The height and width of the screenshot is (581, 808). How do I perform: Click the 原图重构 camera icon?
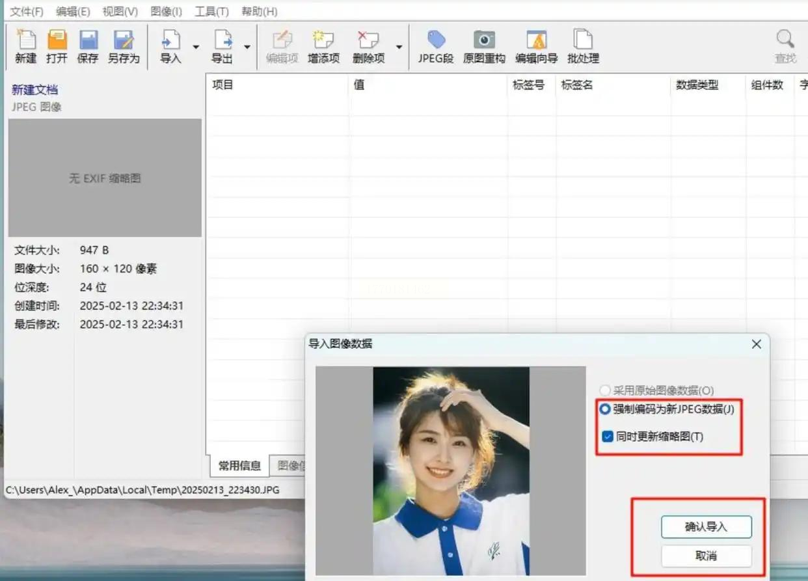(x=484, y=40)
